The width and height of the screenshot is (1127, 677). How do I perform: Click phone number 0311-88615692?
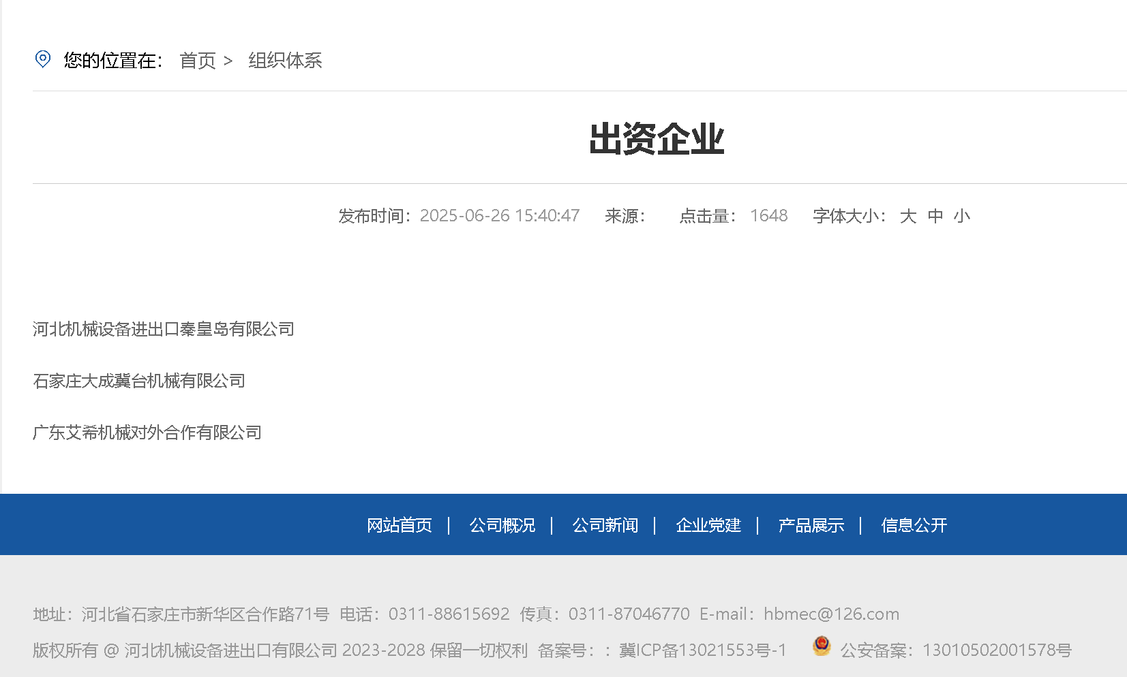(x=449, y=614)
